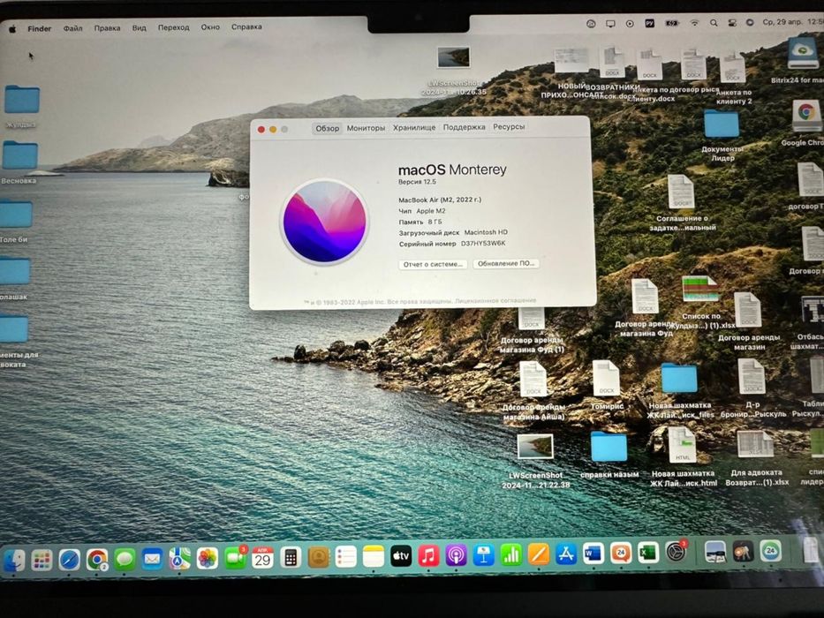Select the Google Chrome disk image icon
This screenshot has height=618, width=824.
pyautogui.click(x=807, y=117)
